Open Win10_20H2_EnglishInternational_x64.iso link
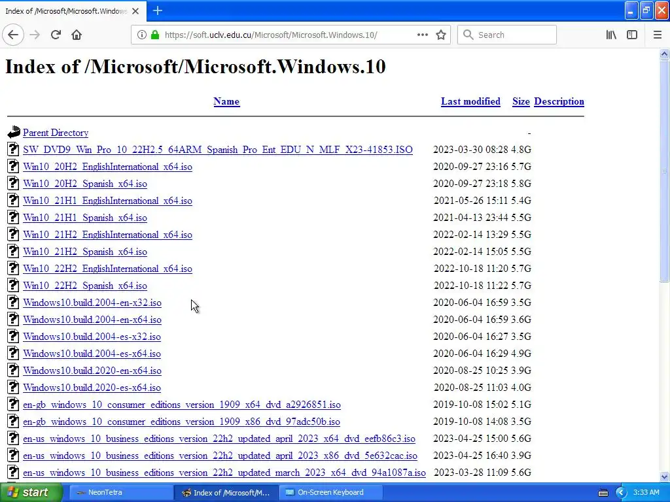Screen dimensions: 670x502 pyautogui.click(x=108, y=167)
